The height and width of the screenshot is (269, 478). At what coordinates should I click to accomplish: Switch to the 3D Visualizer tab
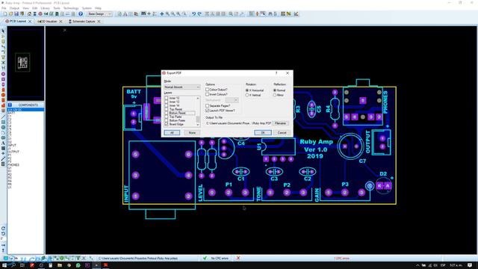pos(49,22)
